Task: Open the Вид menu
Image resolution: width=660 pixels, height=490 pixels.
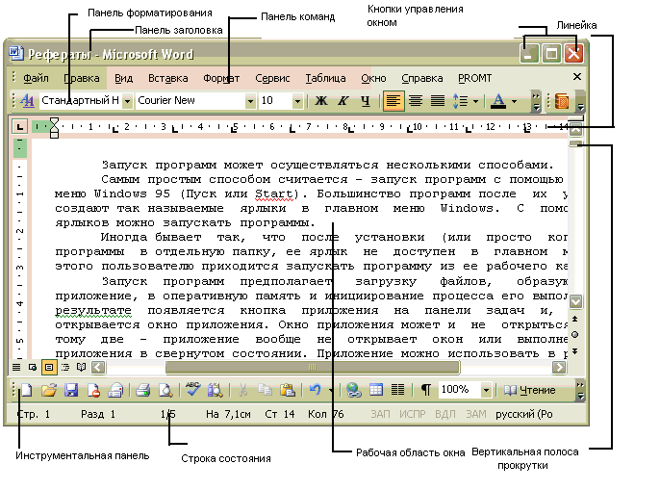Action: coord(124,78)
